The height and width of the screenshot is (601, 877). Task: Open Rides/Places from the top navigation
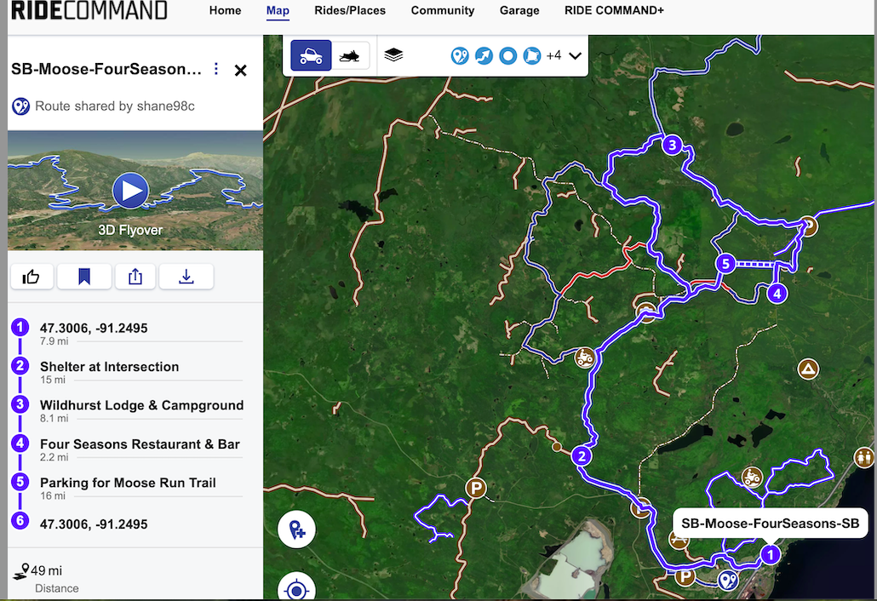point(350,10)
